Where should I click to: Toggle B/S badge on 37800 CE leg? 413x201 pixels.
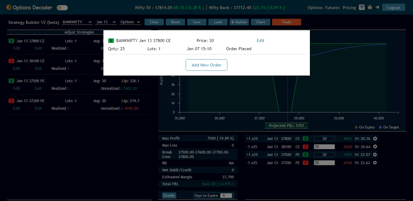coord(306,139)
